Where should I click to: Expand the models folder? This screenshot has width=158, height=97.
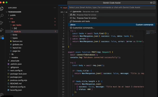(x=15, y=57)
